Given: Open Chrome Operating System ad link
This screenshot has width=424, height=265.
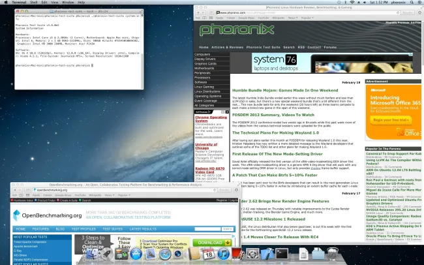Looking at the screenshot, I should point(211,119).
